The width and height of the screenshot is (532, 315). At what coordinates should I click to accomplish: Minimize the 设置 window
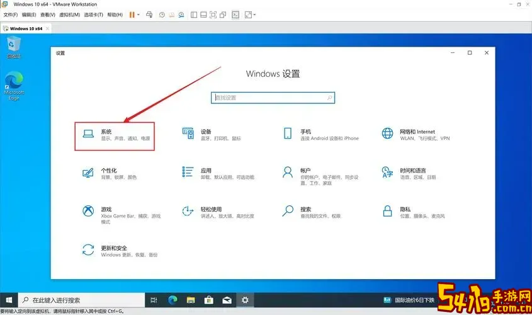click(453, 53)
